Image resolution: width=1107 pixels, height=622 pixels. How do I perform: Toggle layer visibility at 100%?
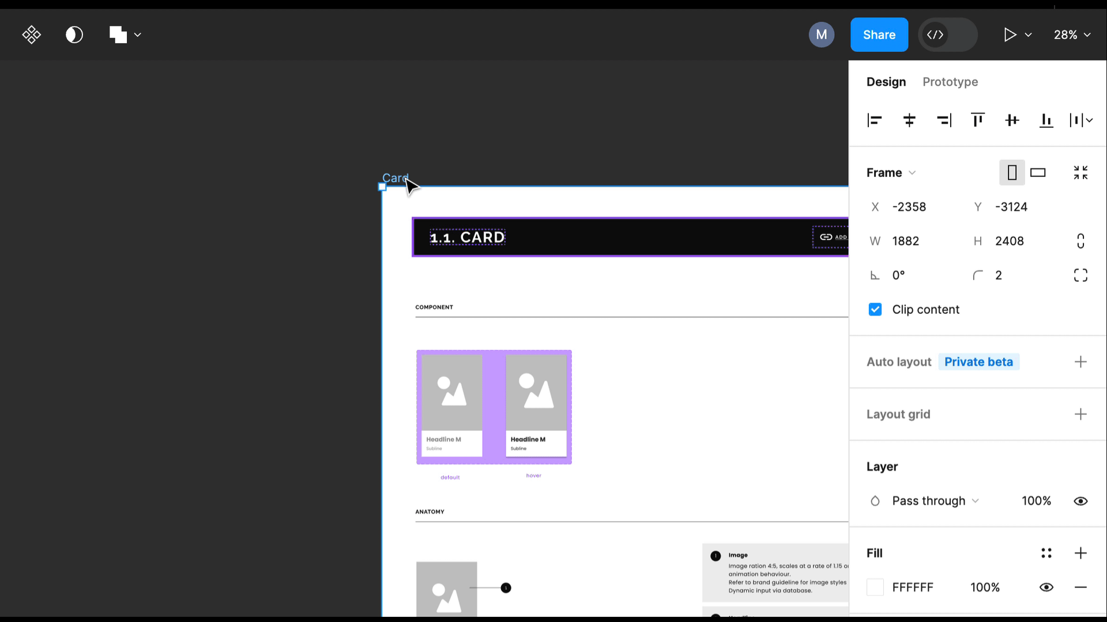tap(1081, 500)
